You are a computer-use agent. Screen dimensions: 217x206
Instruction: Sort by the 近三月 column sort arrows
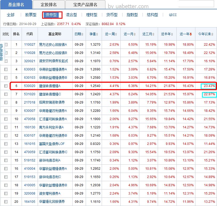(x=153, y=34)
